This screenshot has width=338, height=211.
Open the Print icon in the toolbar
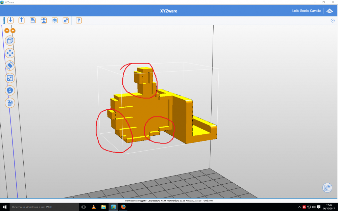point(44,20)
